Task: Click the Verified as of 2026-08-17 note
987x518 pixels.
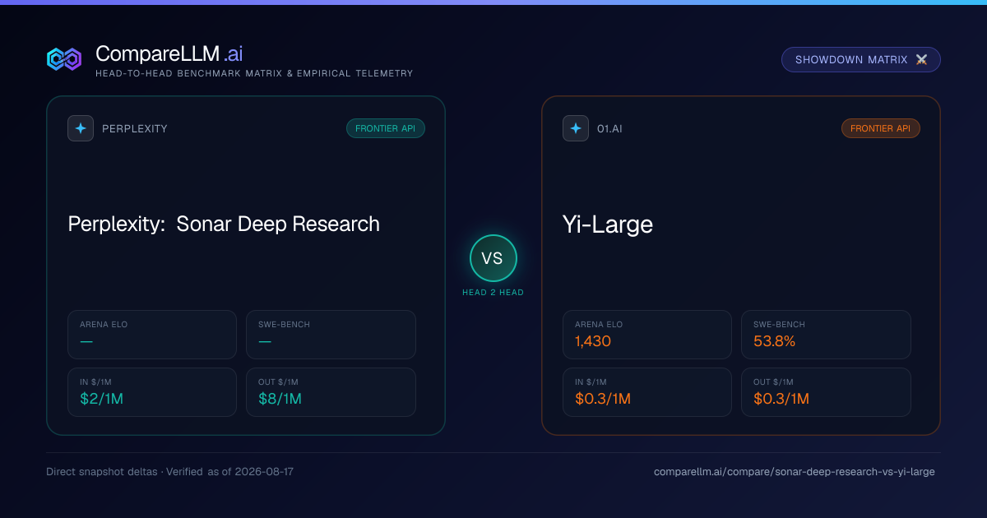Action: point(231,472)
